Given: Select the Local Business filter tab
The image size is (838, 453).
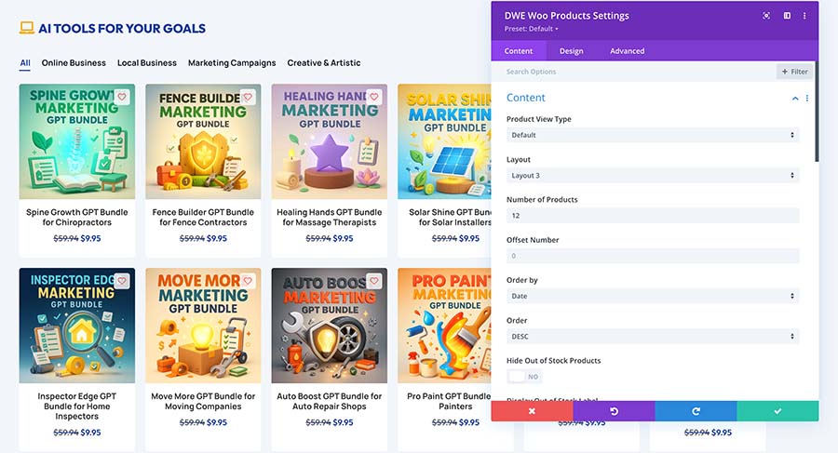Looking at the screenshot, I should tap(147, 63).
